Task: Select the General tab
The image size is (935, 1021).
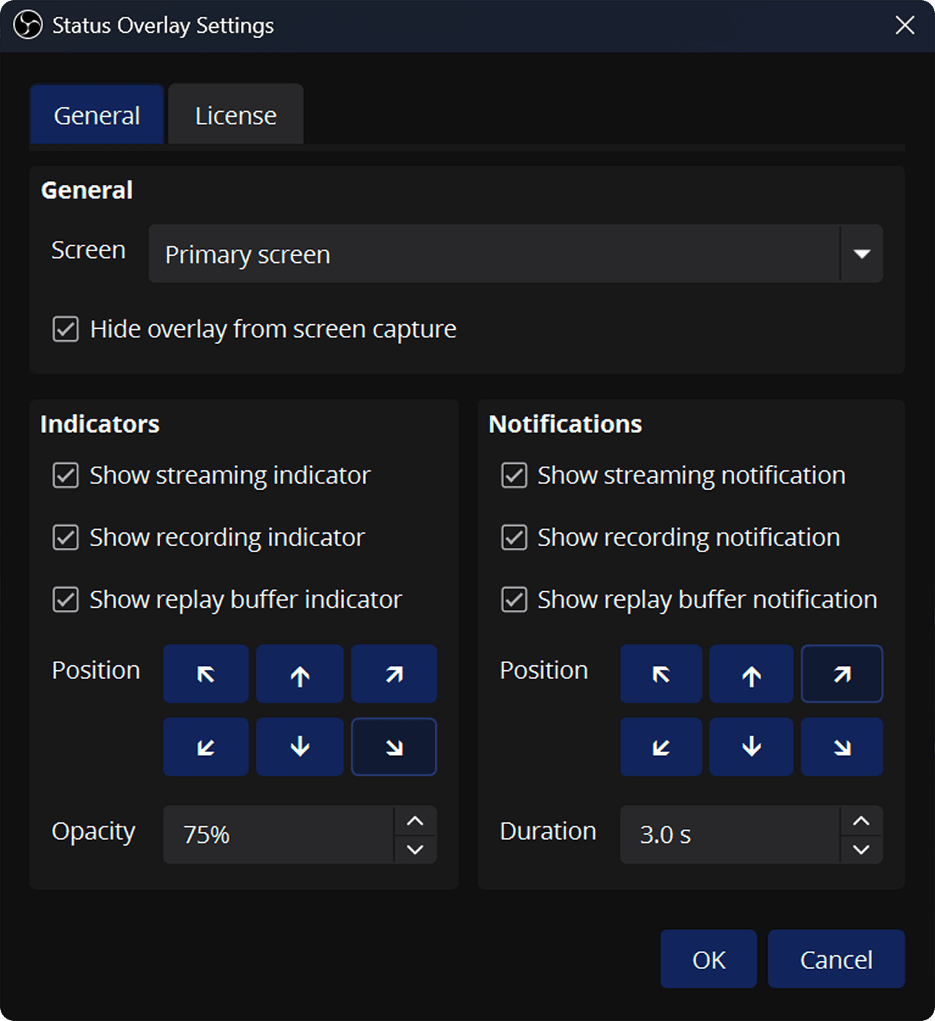Action: (97, 115)
